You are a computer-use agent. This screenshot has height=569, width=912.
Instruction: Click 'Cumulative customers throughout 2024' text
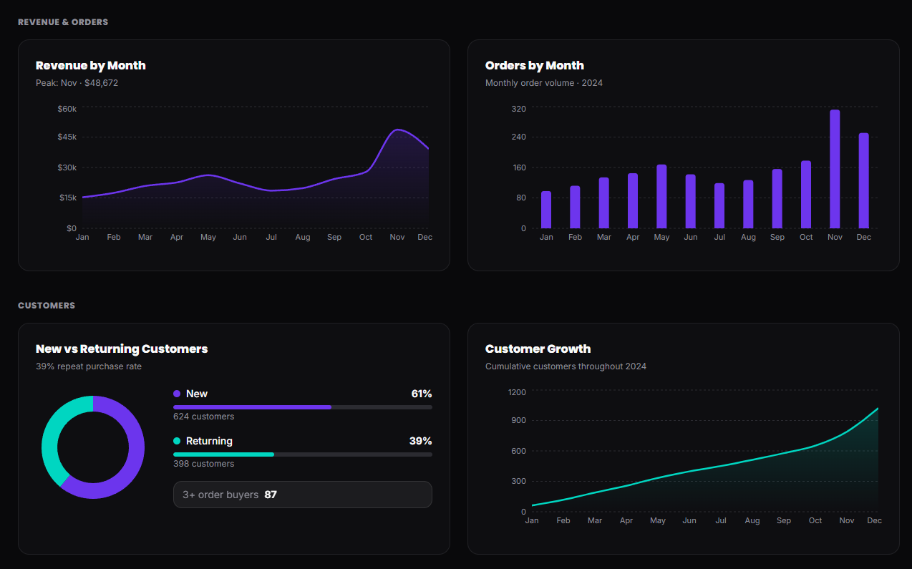[x=566, y=366]
